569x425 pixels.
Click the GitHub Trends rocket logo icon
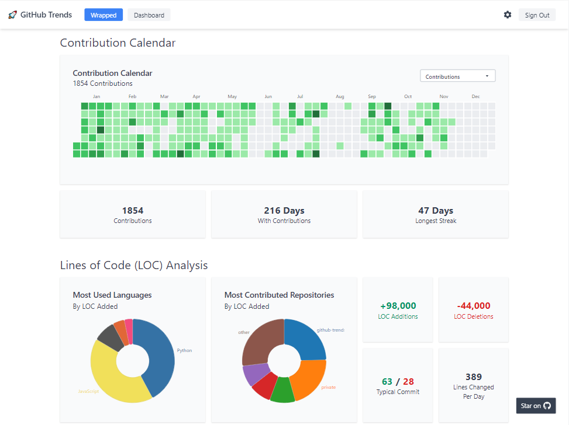[x=13, y=15]
